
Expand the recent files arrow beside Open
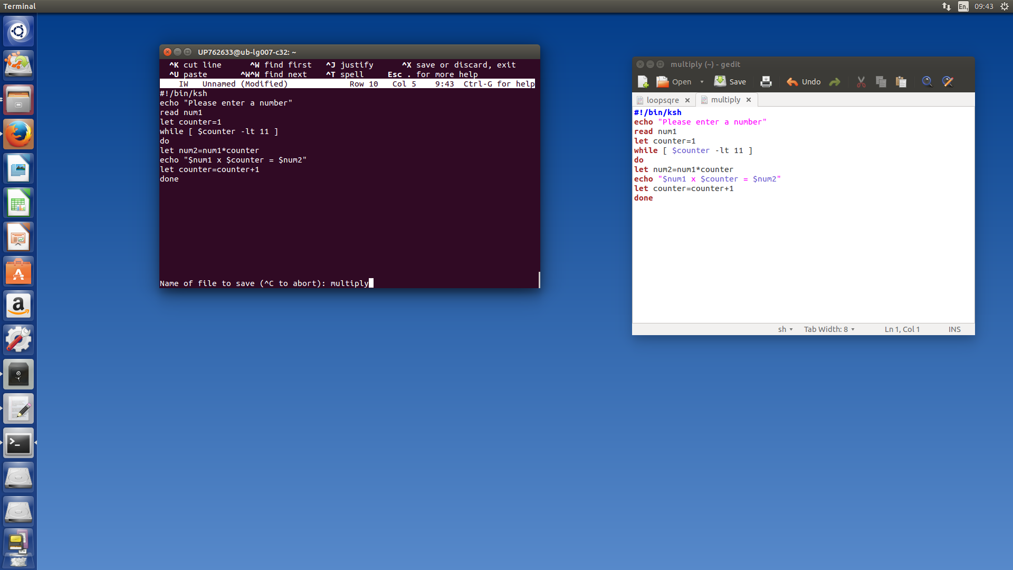click(x=702, y=82)
